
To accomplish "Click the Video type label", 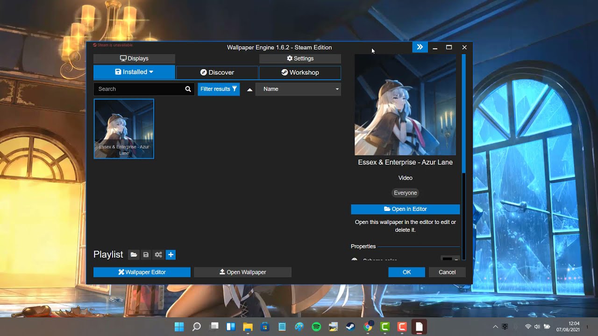I will [406, 178].
